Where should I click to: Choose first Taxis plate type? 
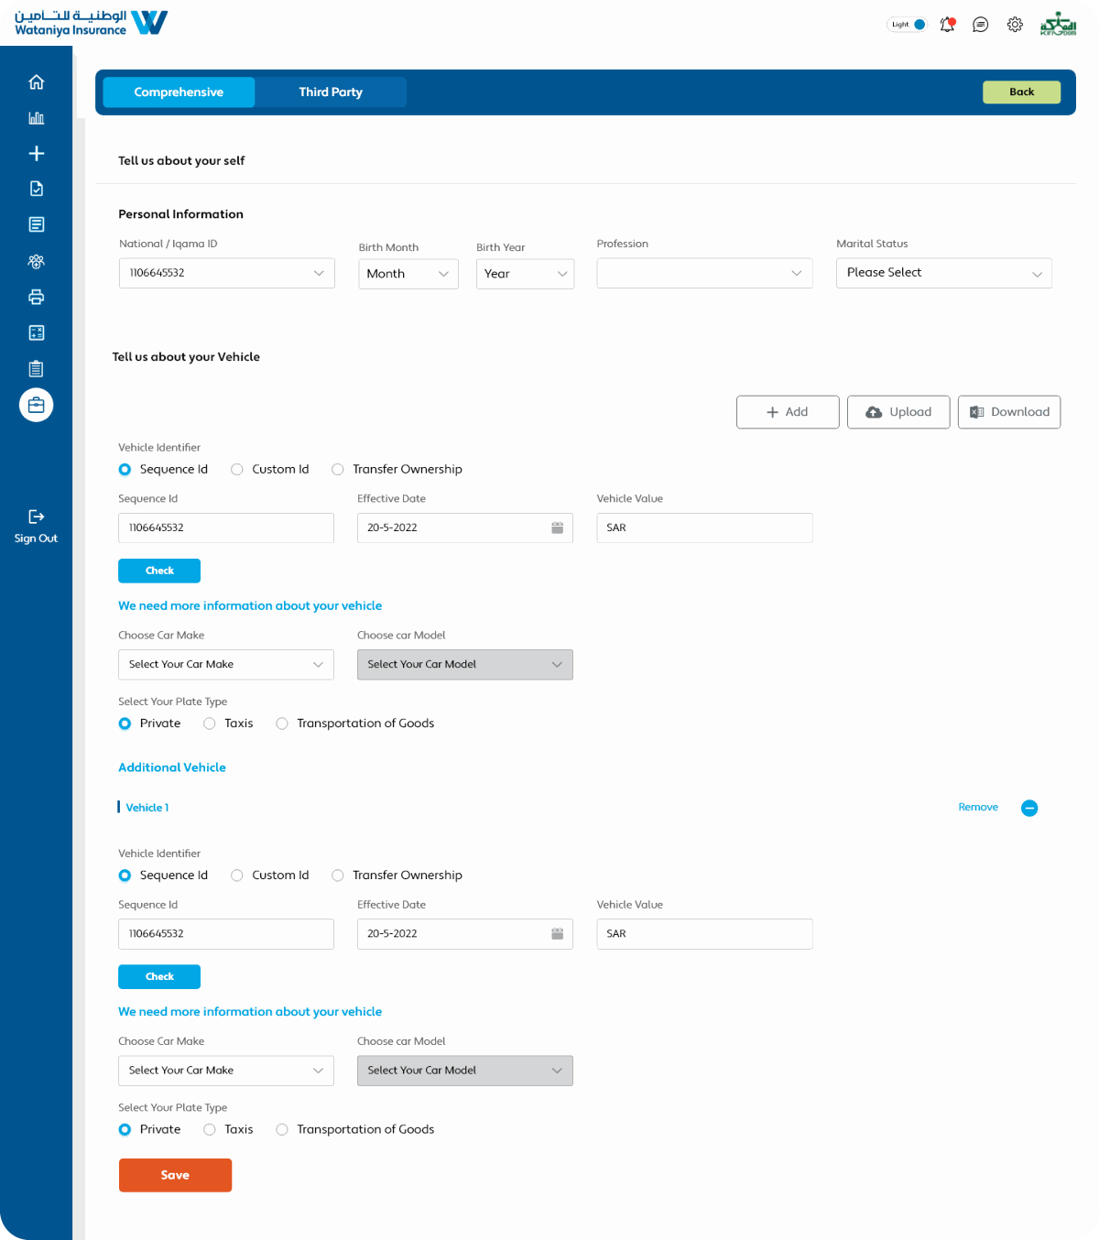(x=209, y=723)
